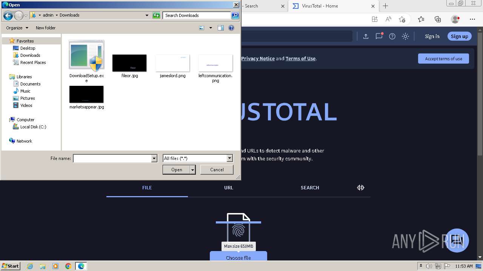Viewport: 483px width, 271px height.
Task: Click Sign in on VirusTotal
Action: [x=432, y=37]
